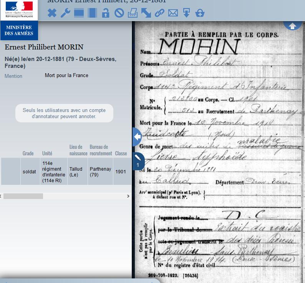Click the X close icon in toolbar
Viewport: 305px width, 283px height.
[52, 13]
